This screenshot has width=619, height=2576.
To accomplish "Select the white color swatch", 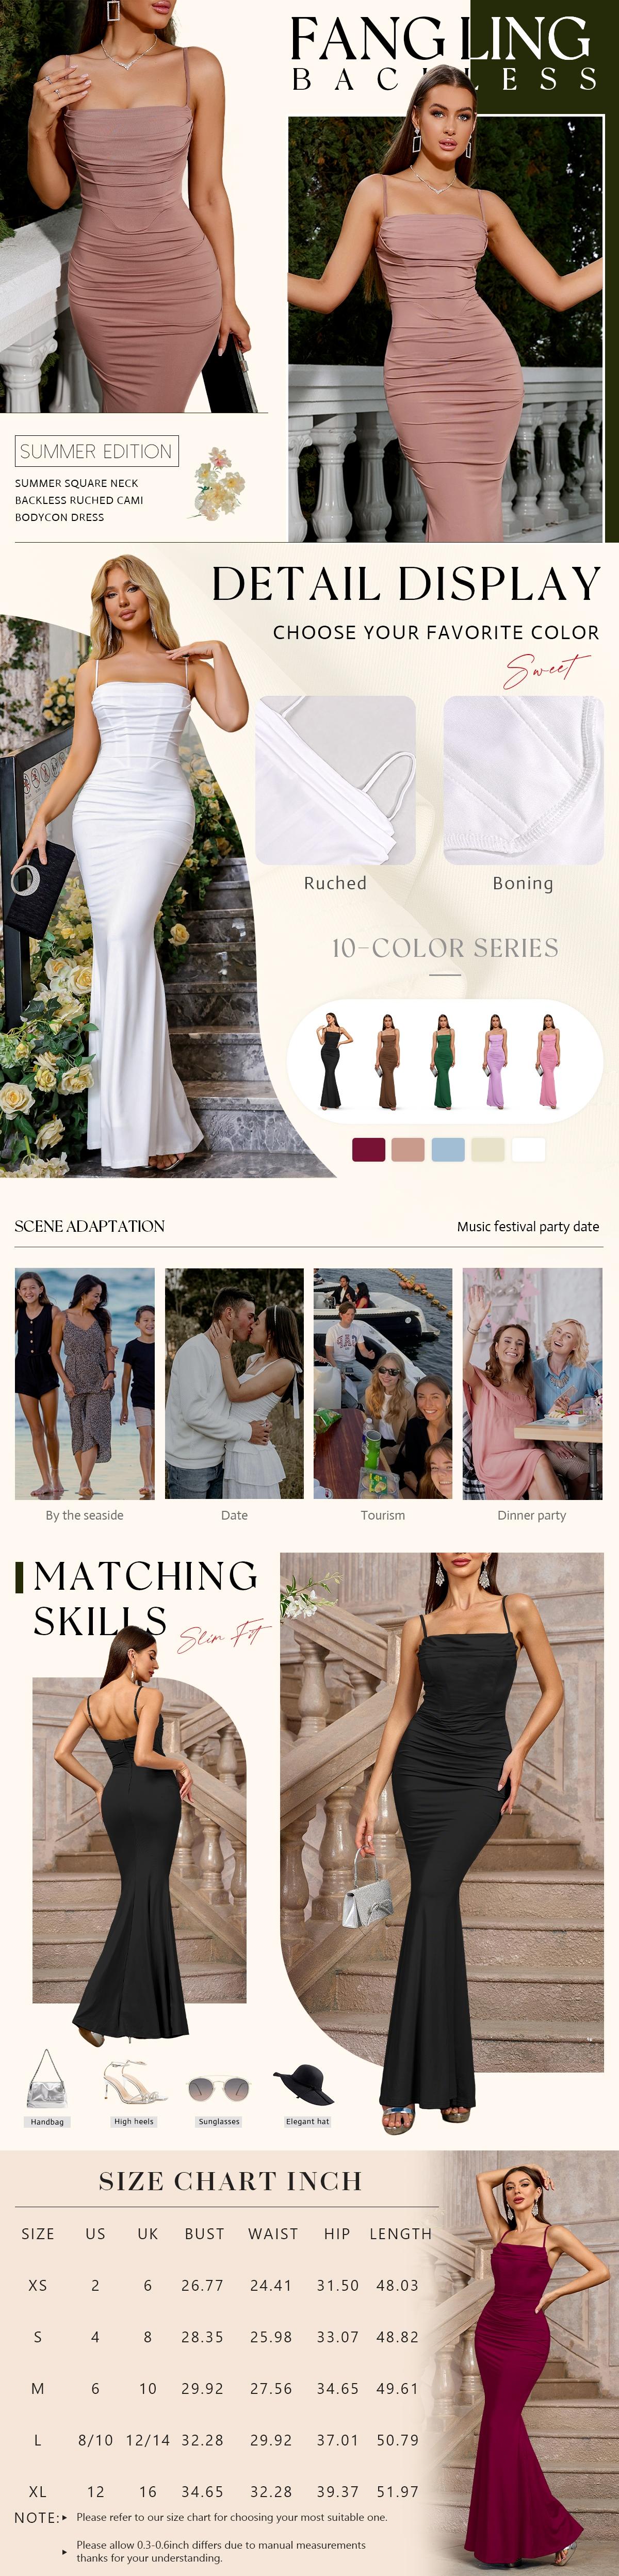I will [x=528, y=1149].
